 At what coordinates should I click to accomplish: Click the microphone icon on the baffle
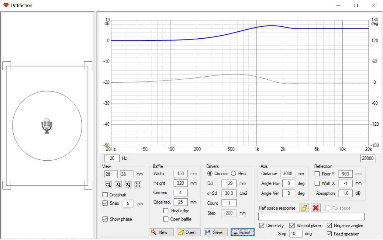click(x=47, y=126)
